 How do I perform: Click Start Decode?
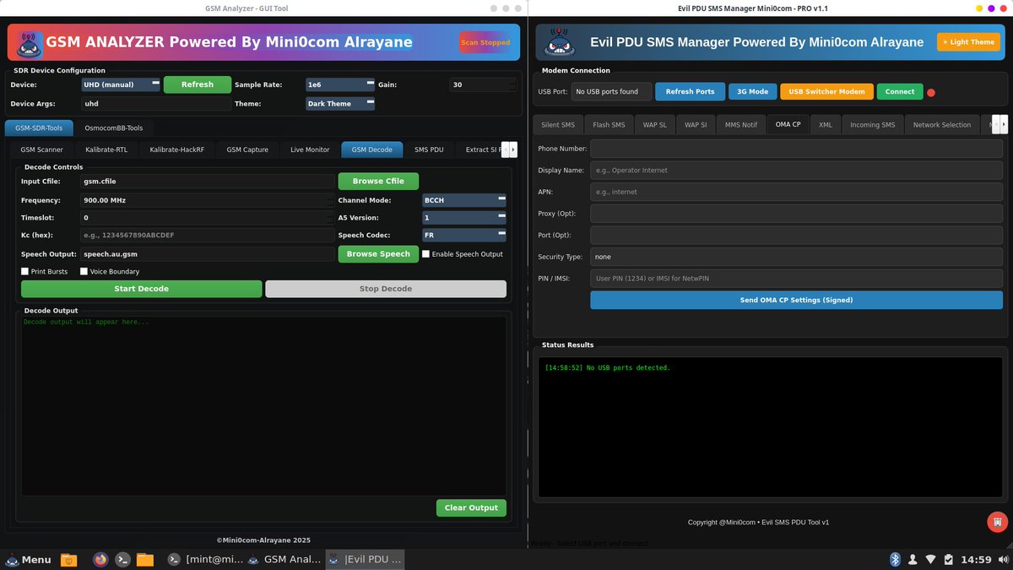(142, 289)
